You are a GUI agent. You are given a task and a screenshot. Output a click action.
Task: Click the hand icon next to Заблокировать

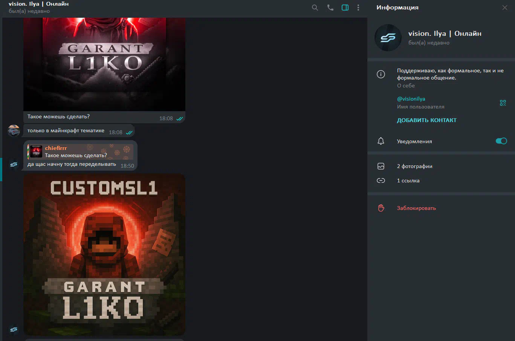point(381,208)
